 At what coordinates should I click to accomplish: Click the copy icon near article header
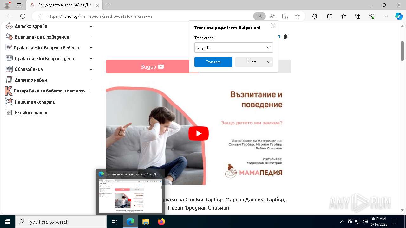pyautogui.click(x=285, y=36)
